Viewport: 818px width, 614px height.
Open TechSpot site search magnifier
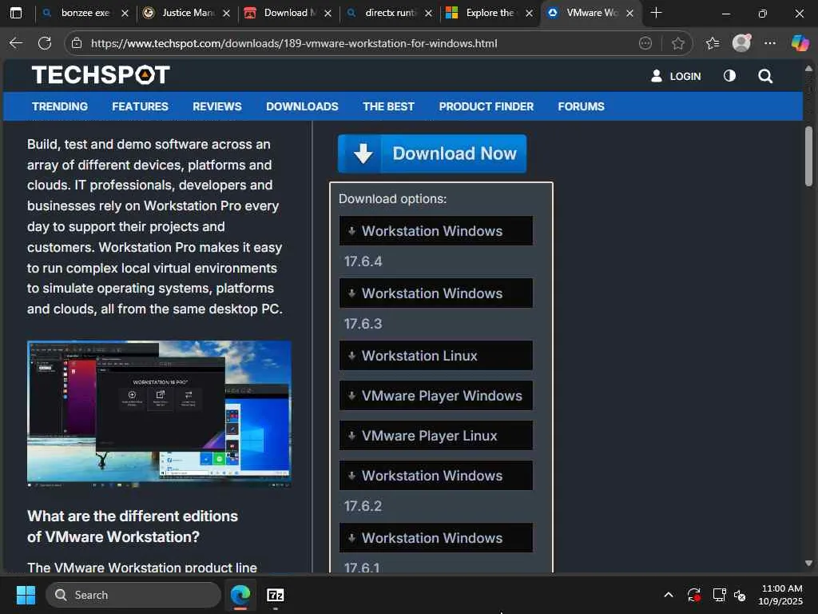click(x=765, y=76)
